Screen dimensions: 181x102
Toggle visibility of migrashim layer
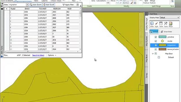(x=156, y=45)
